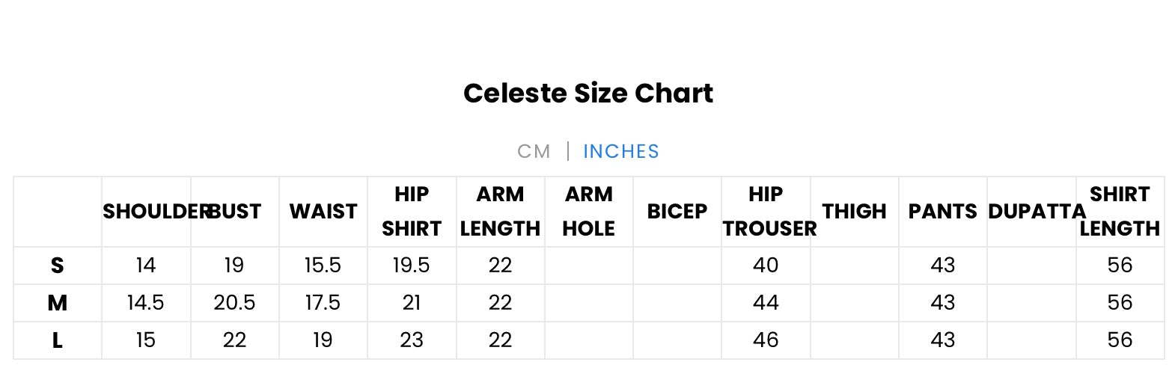Viewport: 1175px width, 383px height.
Task: Click the size L row label
Action: 58,340
